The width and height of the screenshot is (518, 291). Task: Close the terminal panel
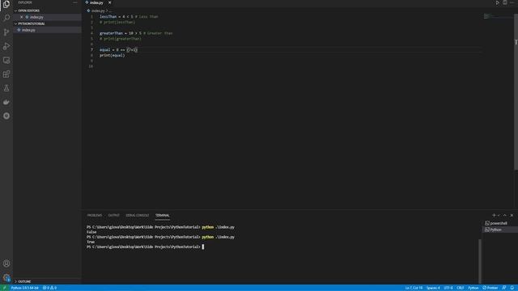pyautogui.click(x=512, y=216)
